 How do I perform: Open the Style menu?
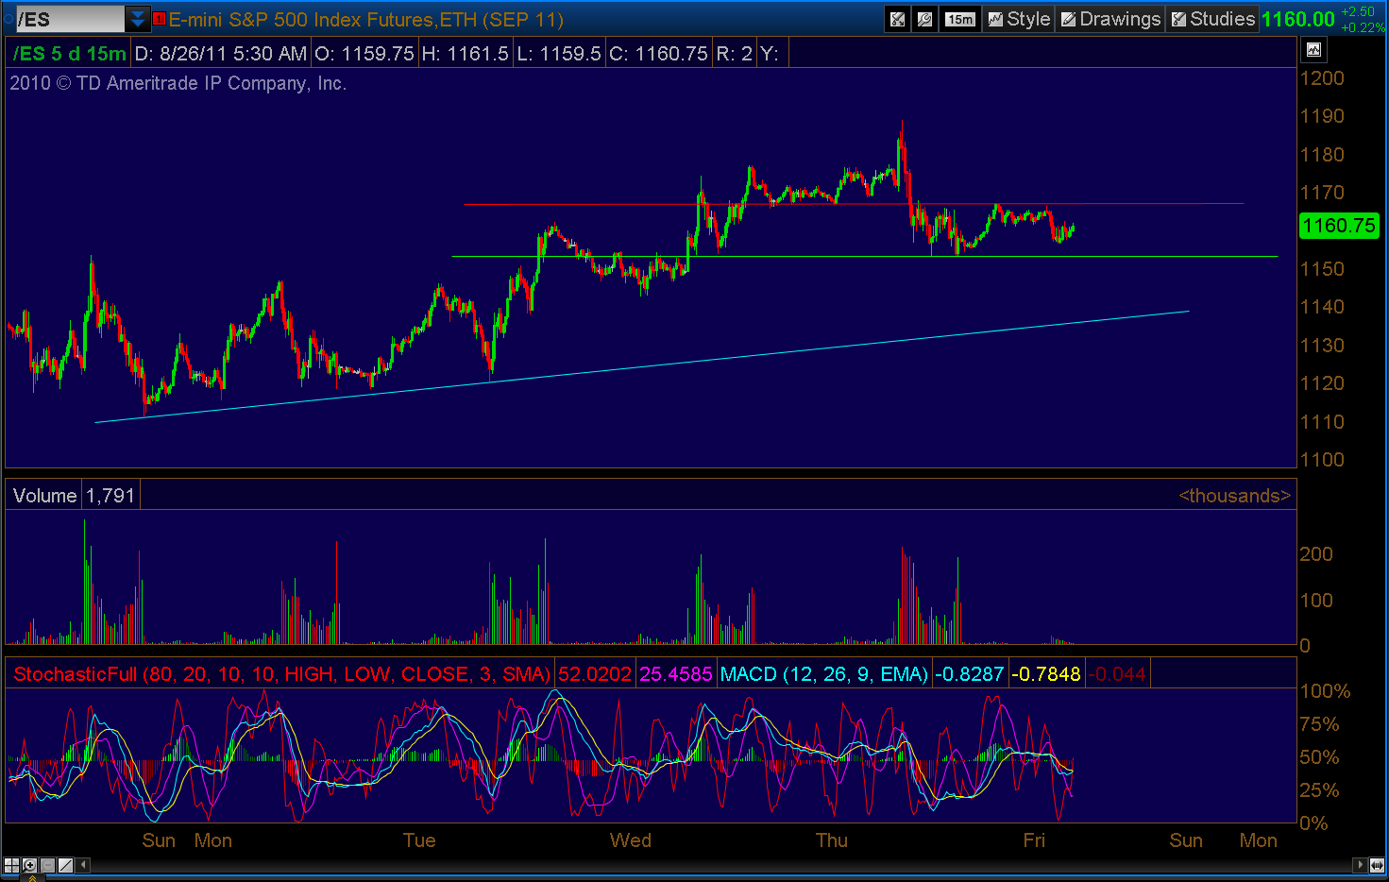(x=1018, y=19)
